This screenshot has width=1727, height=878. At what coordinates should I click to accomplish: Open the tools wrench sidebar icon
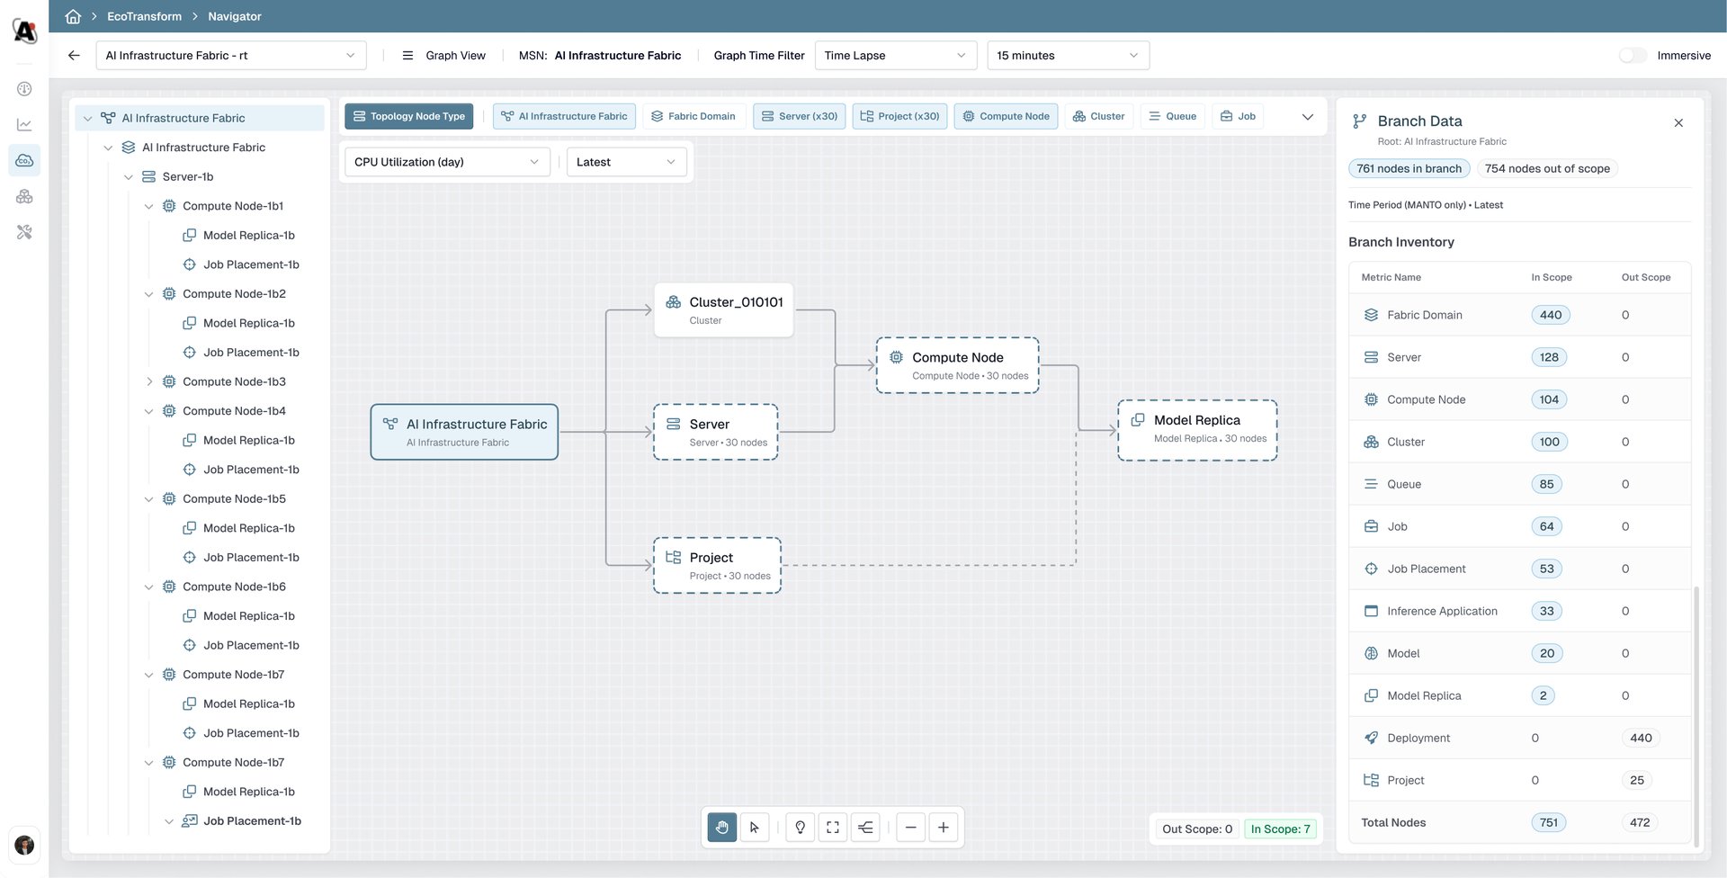(x=24, y=232)
